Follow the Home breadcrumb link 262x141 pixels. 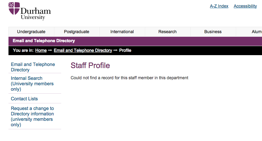click(x=41, y=50)
